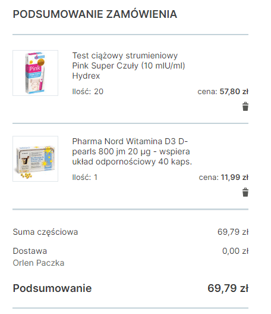The height and width of the screenshot is (314, 271).
Task: Click the Dostawa label
Action: [x=30, y=251]
